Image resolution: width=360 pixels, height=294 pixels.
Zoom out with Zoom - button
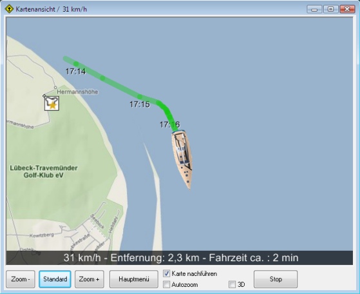[21, 279]
